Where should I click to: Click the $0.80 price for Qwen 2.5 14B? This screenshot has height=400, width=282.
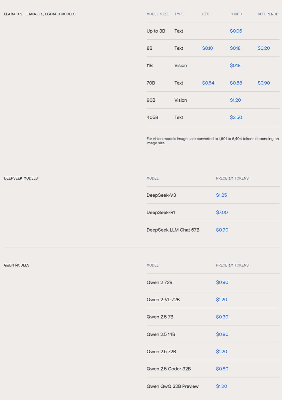(x=222, y=334)
